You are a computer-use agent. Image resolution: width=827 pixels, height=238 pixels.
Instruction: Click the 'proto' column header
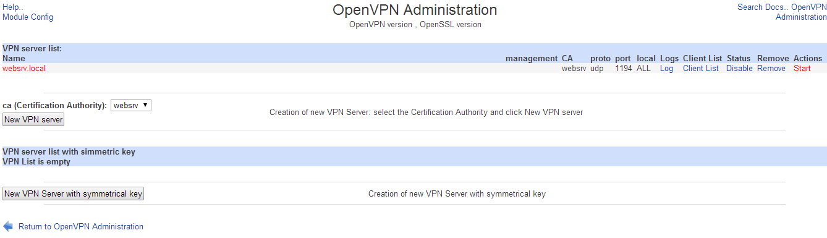(x=600, y=58)
